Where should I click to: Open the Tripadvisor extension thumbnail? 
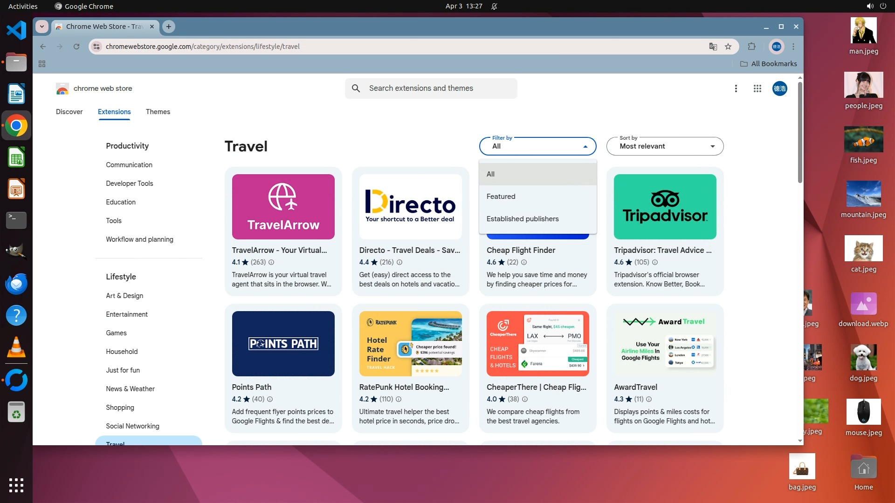(x=665, y=207)
